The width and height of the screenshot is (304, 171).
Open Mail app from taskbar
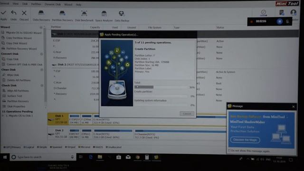[128, 157]
